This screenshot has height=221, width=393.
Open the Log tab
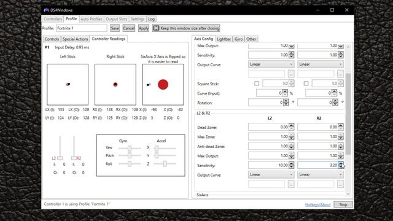(x=151, y=19)
